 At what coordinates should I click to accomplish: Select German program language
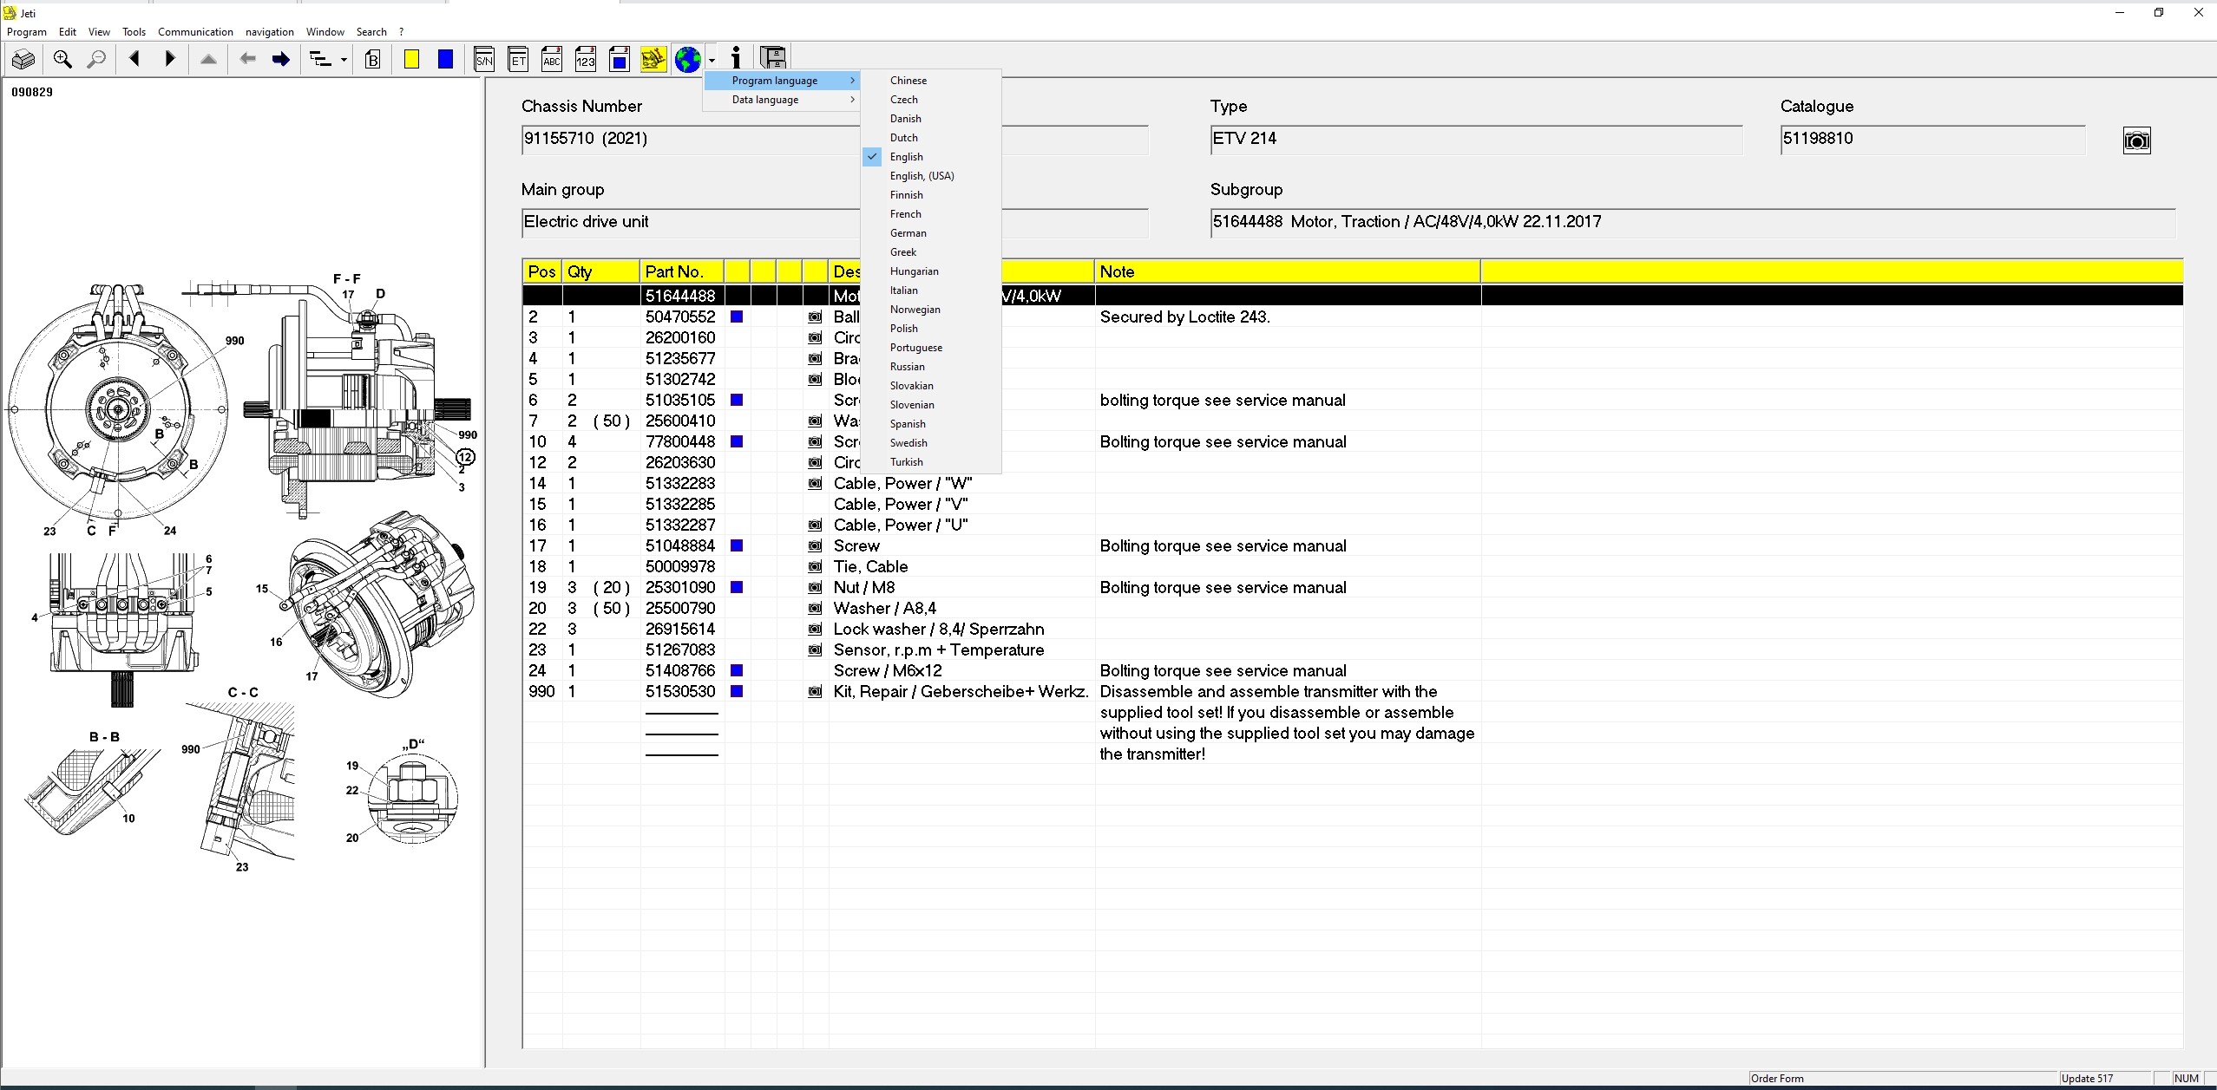pos(931,233)
